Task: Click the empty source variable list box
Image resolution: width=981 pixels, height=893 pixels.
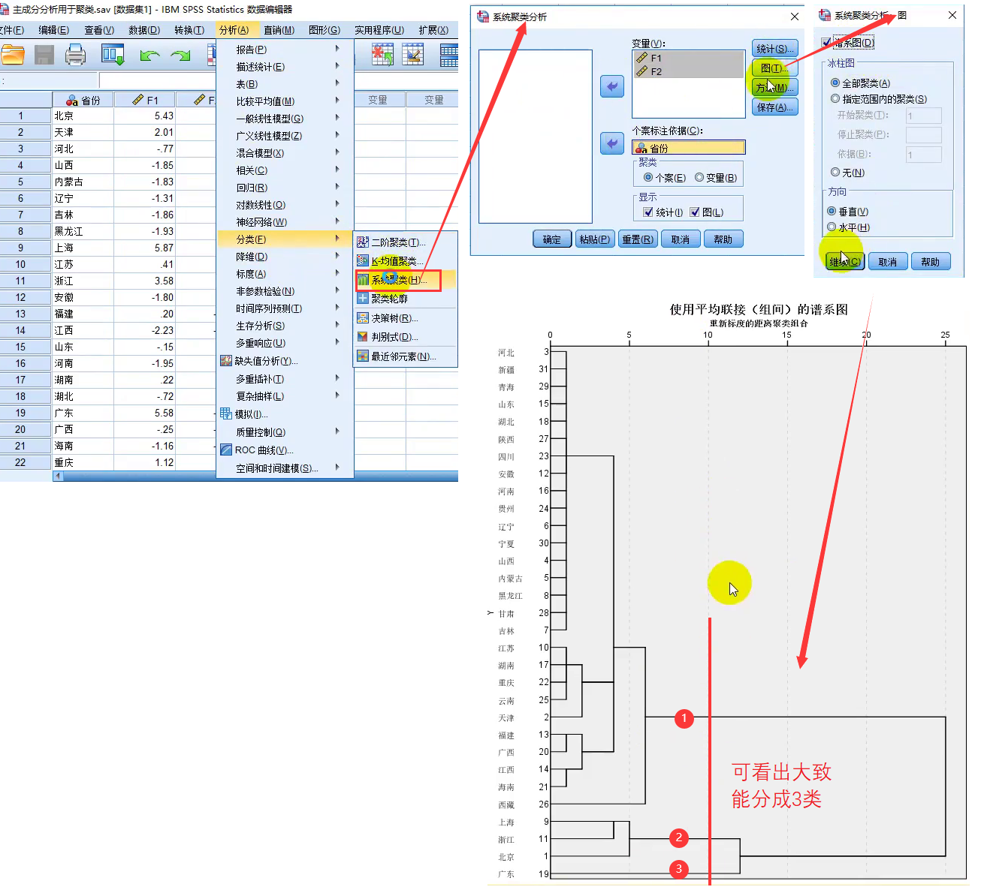Action: point(536,137)
